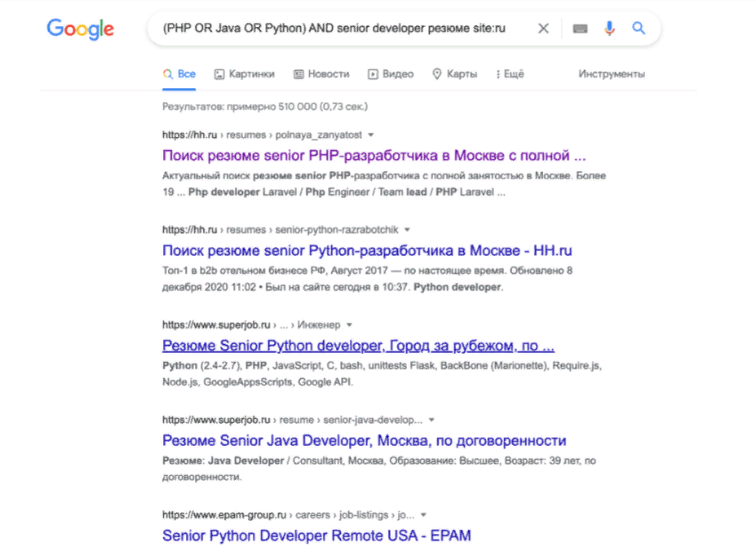Expand dropdown arrow next to senior-python-razrabotchik URL
Screen dimensions: 756x547
(x=407, y=230)
